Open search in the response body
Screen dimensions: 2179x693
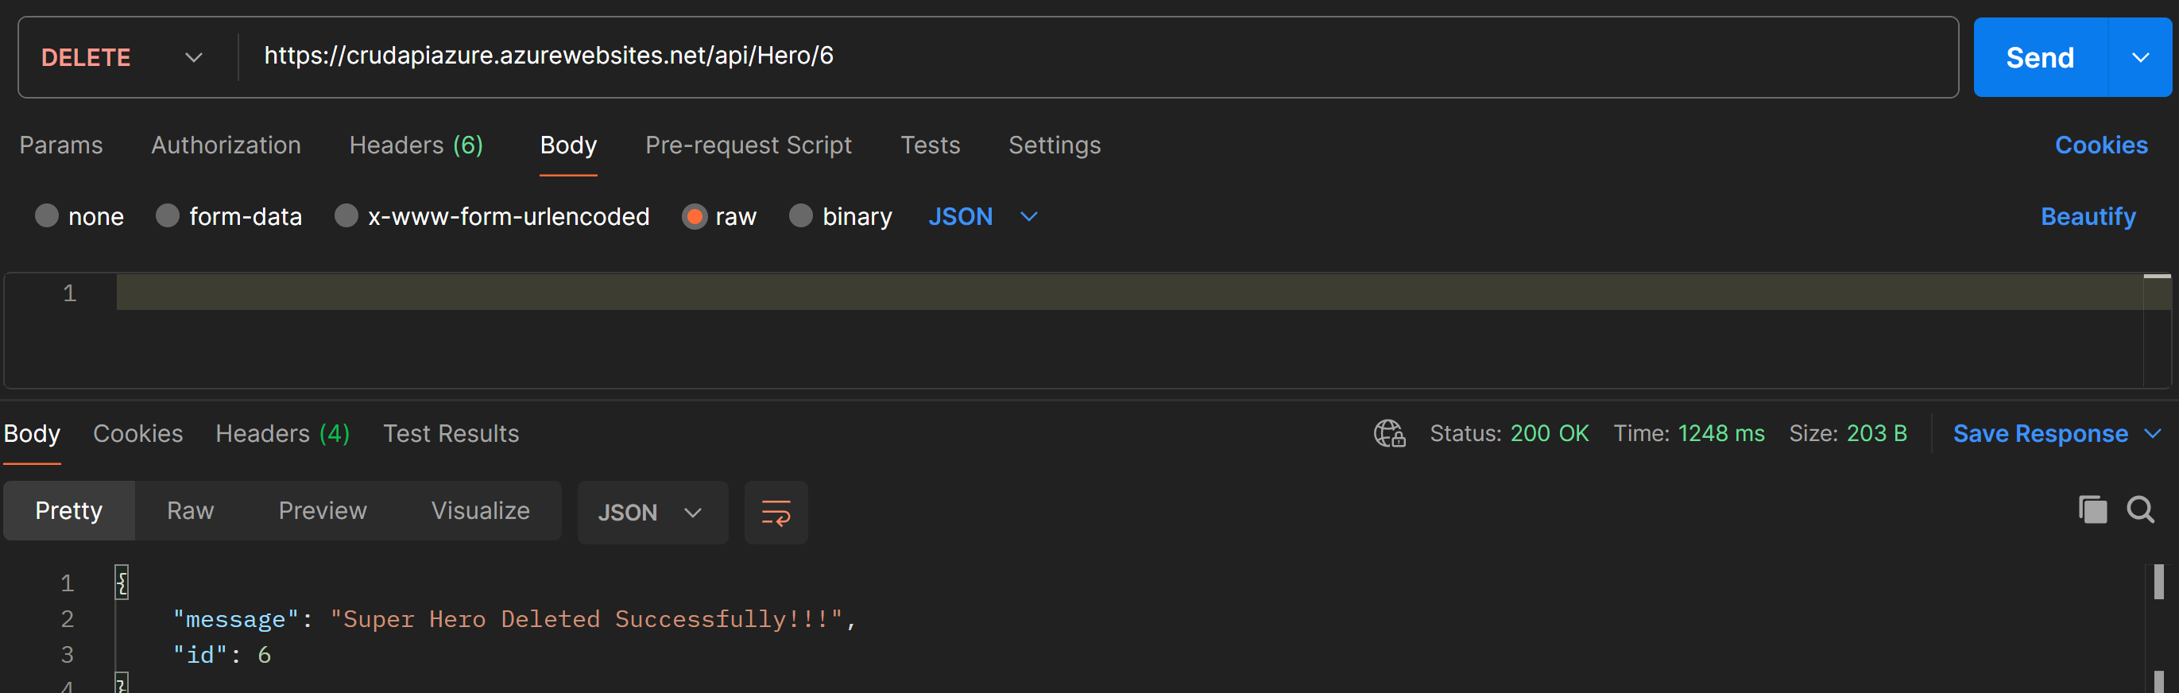pyautogui.click(x=2141, y=509)
